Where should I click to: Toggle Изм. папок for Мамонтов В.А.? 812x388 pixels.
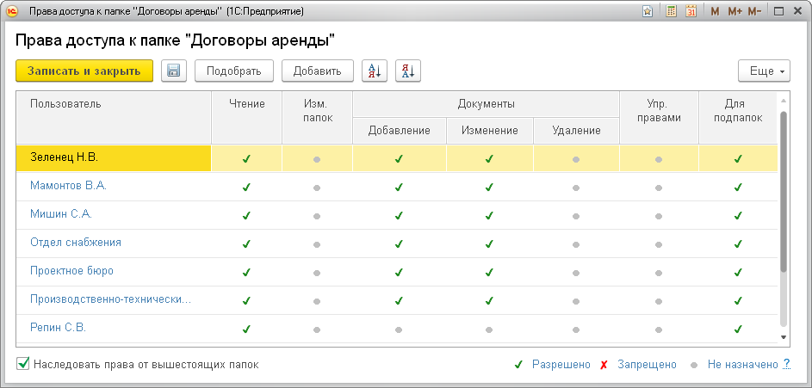pyautogui.click(x=317, y=188)
